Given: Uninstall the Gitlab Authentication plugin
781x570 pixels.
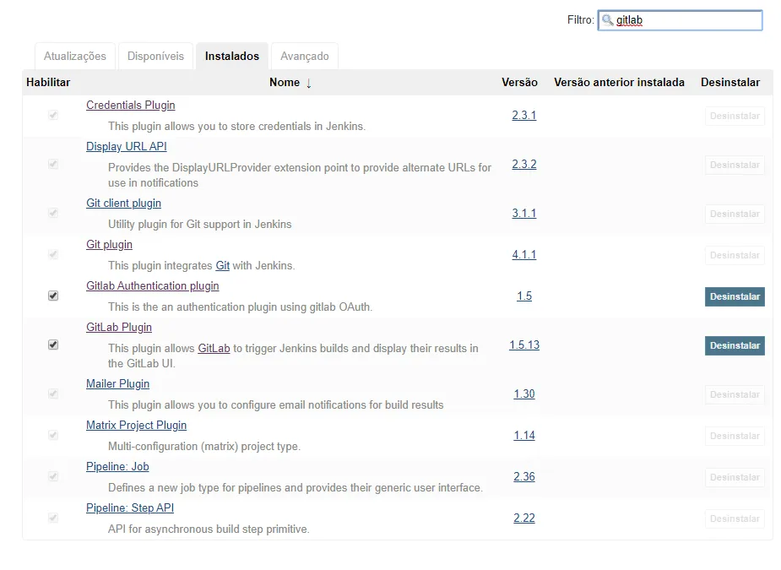Looking at the screenshot, I should (735, 296).
